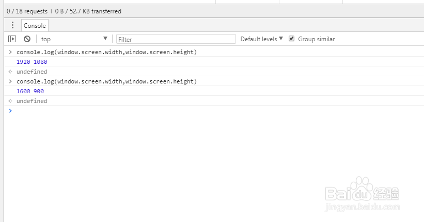Click the 1600 900 output line
This screenshot has width=424, height=222.
click(30, 91)
